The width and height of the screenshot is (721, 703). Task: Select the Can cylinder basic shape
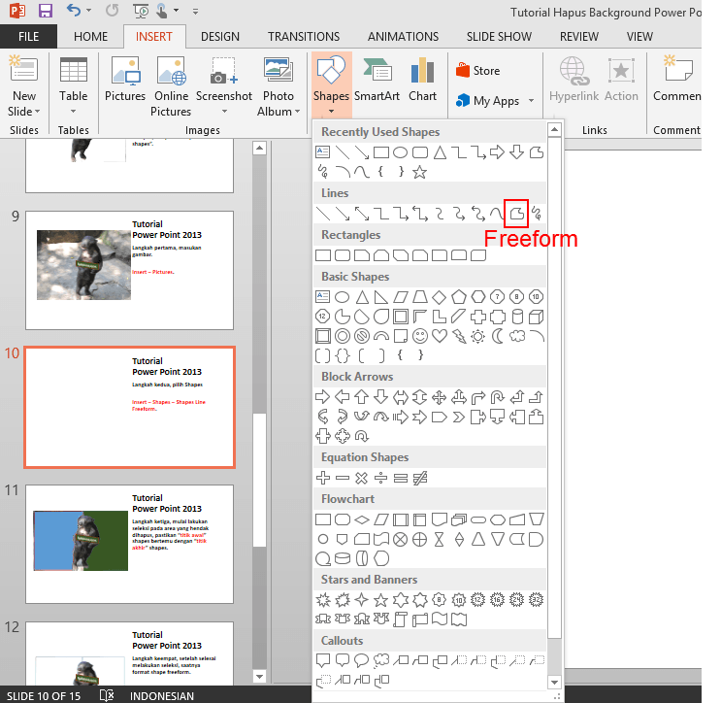[517, 317]
